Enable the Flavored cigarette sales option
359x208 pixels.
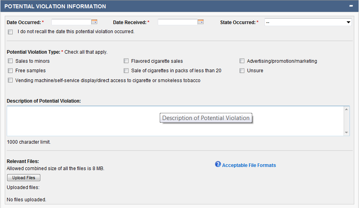click(x=126, y=61)
